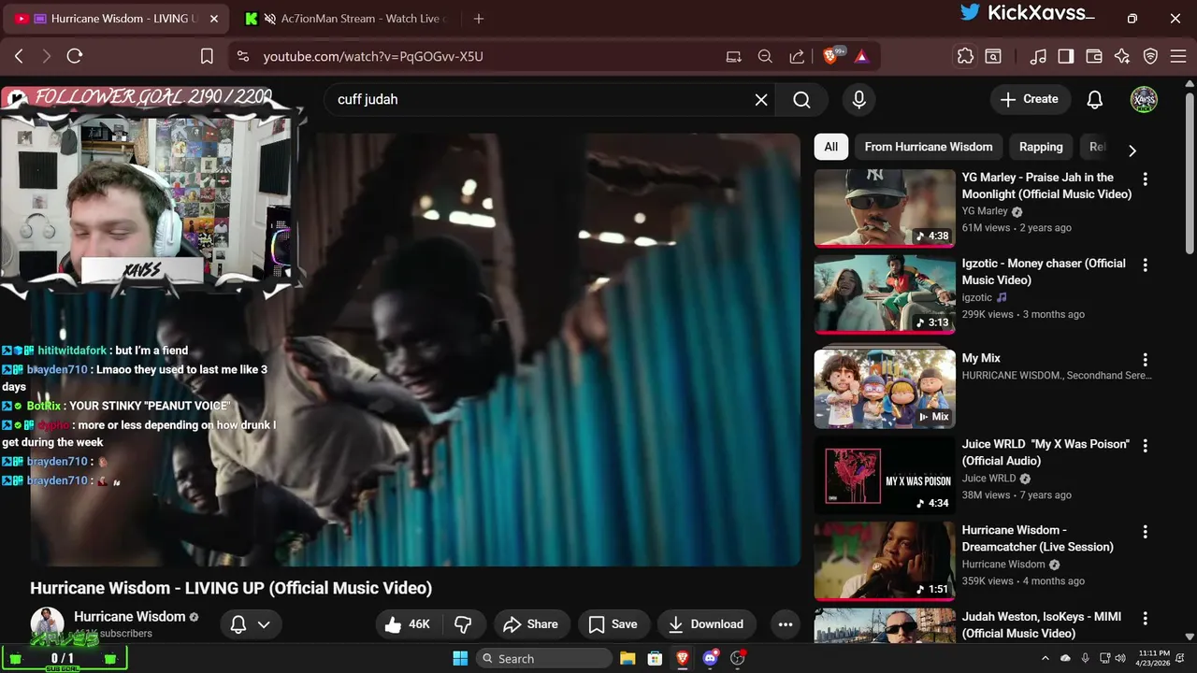
Task: Open options for Juice WRLD video
Action: coord(1145,446)
